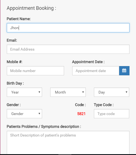The height and width of the screenshot is (155, 136).
Task: Click the Appointment Booking heading
Action: click(31, 8)
